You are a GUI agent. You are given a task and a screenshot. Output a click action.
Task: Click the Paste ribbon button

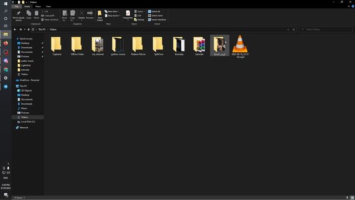37,15
